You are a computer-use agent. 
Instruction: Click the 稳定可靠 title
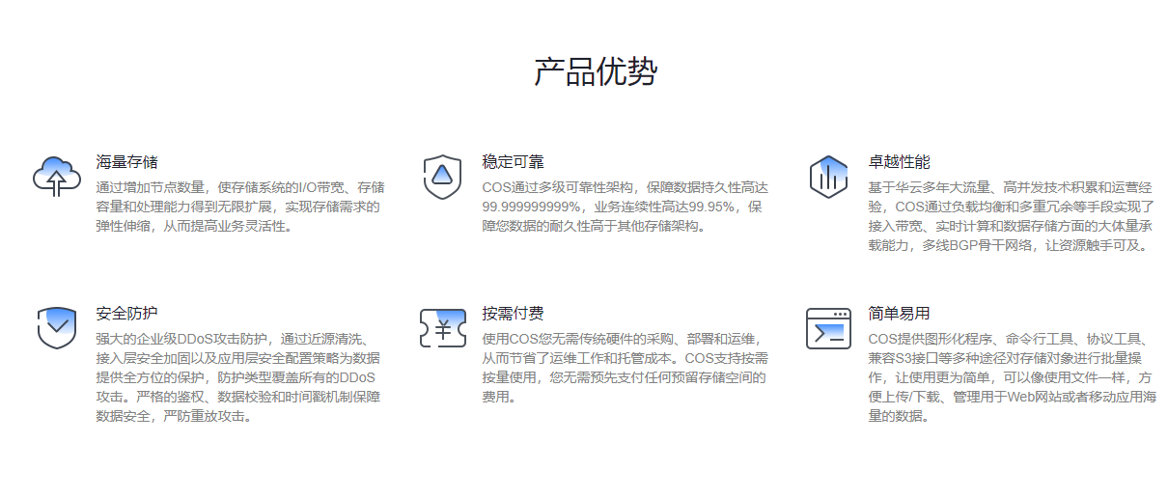coord(513,162)
